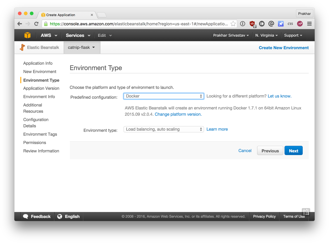Select Configuration Details step
Viewport: 329px width, 243px height.
pyautogui.click(x=36, y=123)
